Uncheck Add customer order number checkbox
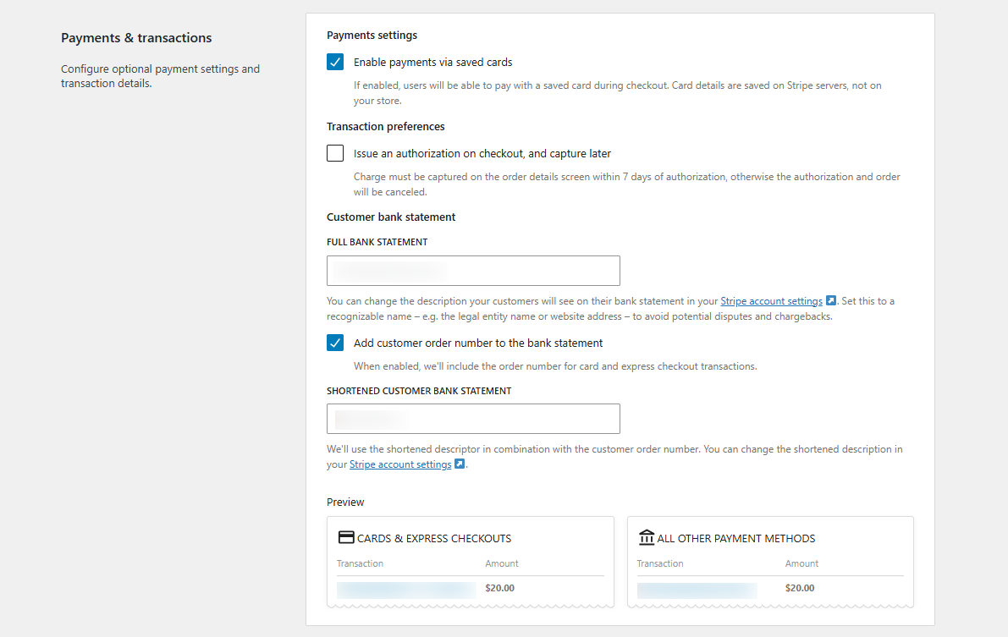Image resolution: width=1008 pixels, height=637 pixels. pos(335,343)
